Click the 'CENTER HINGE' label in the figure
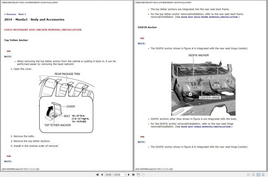Viewport: 268px width, 177px height. pyautogui.click(x=210, y=98)
